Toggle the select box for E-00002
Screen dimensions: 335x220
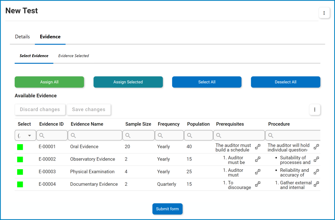(20, 159)
